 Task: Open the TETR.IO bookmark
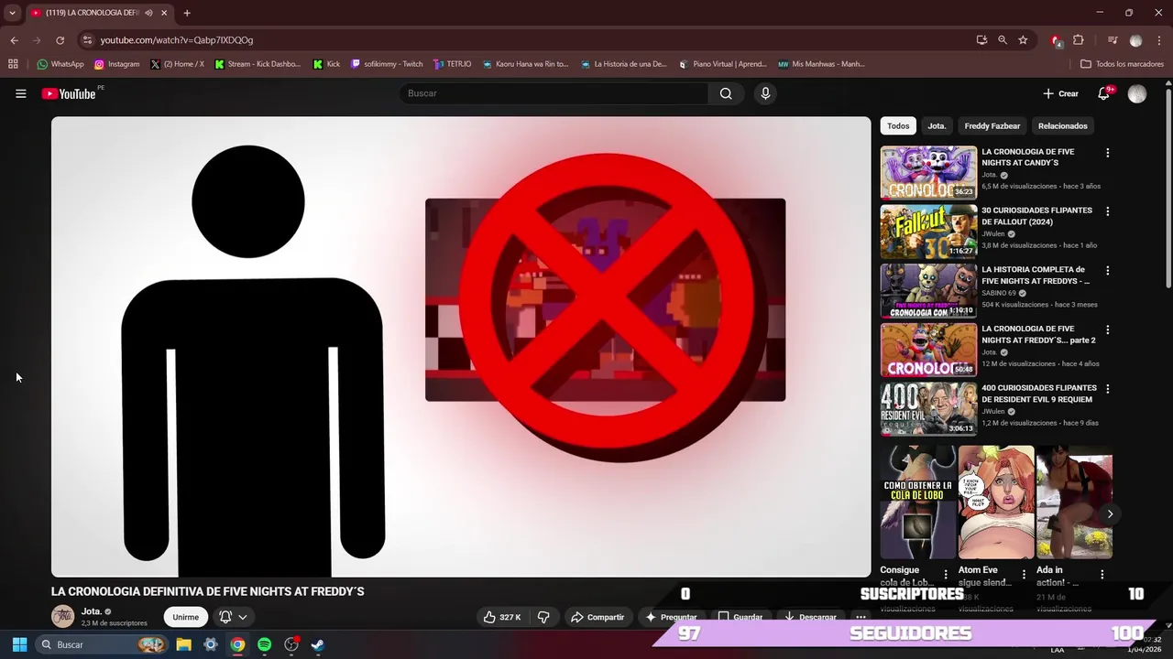coord(453,64)
